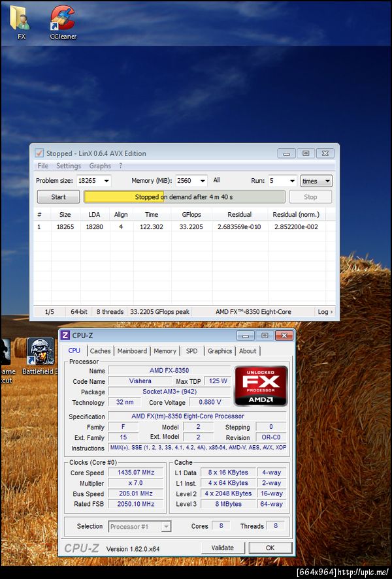Switch to SPD tab in CPU-Z
The image size is (392, 579).
(x=191, y=351)
